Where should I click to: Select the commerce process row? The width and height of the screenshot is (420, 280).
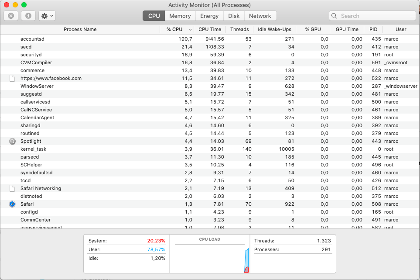click(210, 70)
